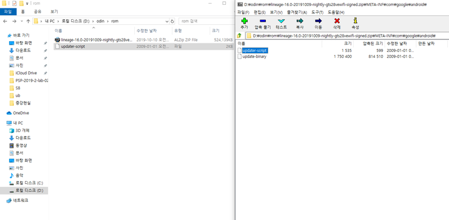This screenshot has height=220, width=449.
Task: Click the 7-Zip Add (추가) toolbar icon
Action: tap(245, 21)
